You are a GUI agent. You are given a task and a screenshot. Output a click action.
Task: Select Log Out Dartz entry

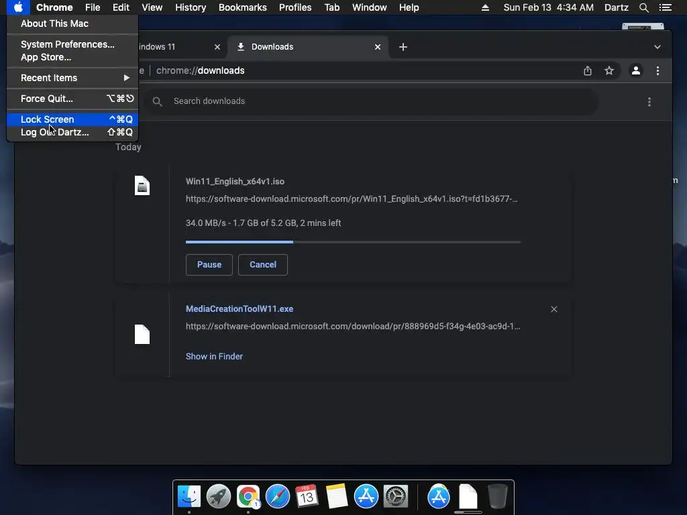[72, 132]
